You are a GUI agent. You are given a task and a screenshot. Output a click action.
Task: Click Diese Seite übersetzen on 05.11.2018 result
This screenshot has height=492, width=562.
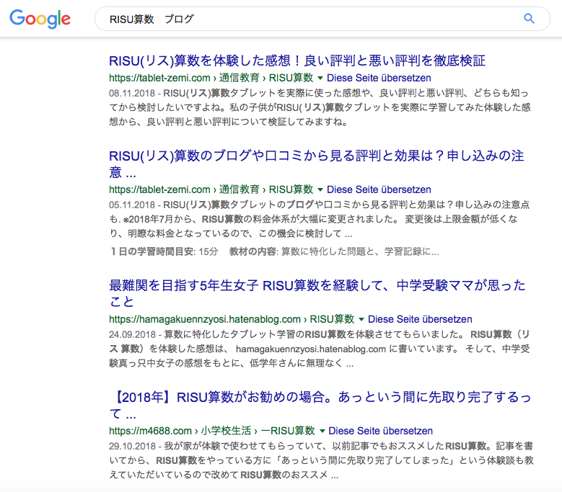pyautogui.click(x=379, y=189)
